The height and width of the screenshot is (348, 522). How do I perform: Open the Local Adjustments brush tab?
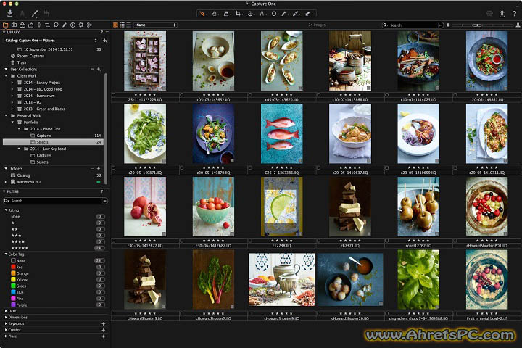point(65,25)
